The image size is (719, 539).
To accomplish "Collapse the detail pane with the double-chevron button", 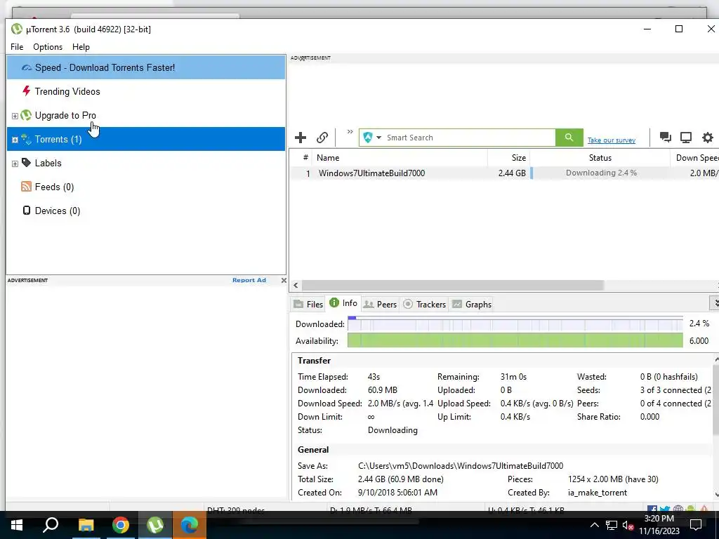I will click(714, 303).
